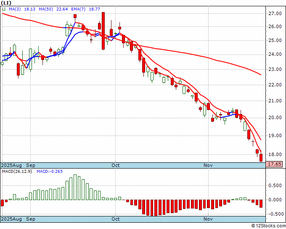Open the 12Stocks.com copyright link
The image size is (286, 229).
(268, 226)
